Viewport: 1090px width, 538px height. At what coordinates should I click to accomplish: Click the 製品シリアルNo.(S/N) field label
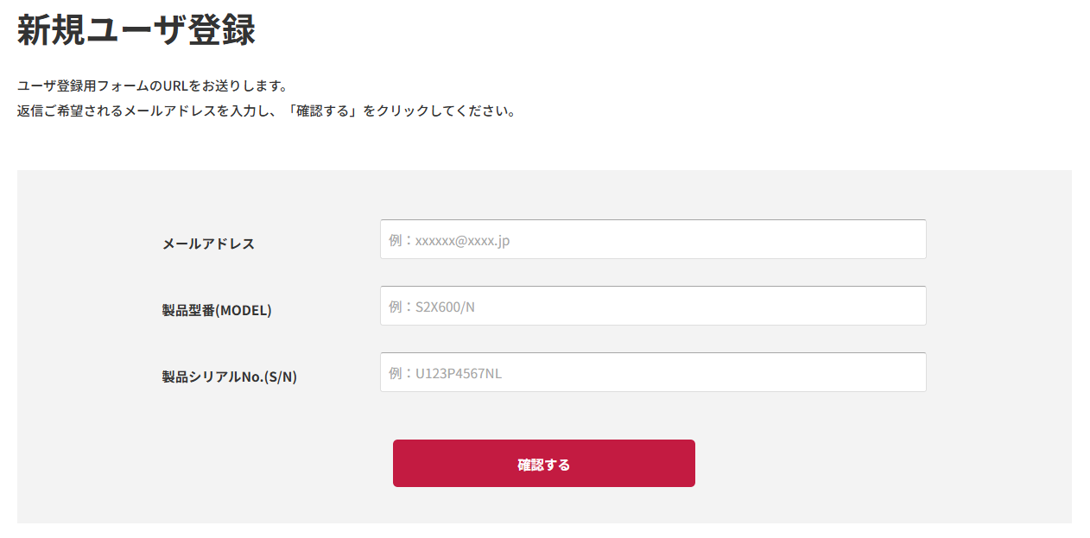(x=229, y=377)
